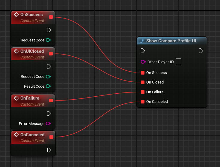The image size is (220, 167).
Task: Click the OnCanceled red delegate output pin
Action: click(x=51, y=137)
